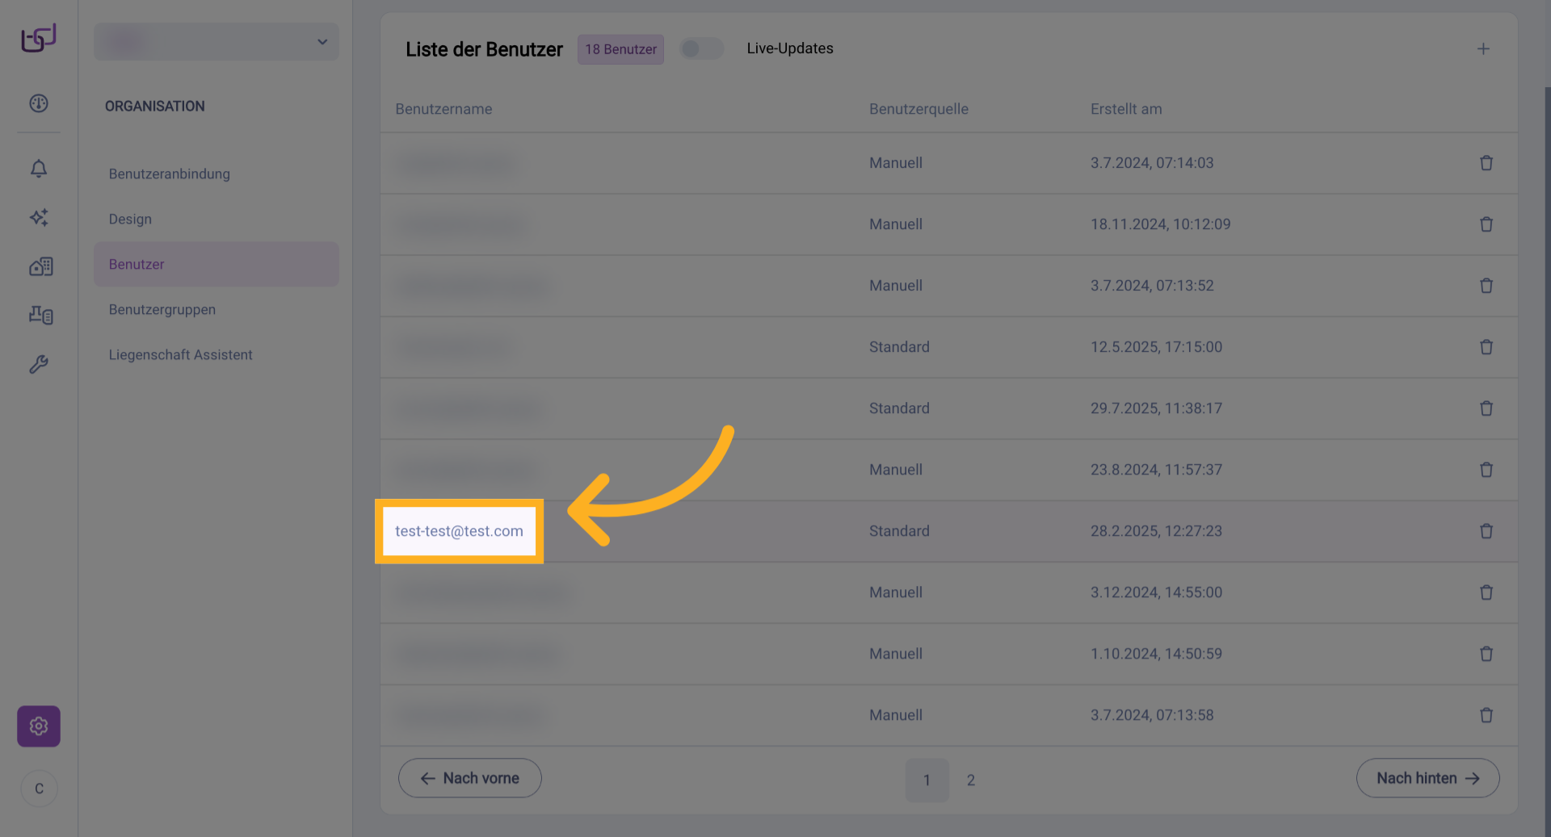Open Liegenschaft Assistent menu item
Viewport: 1551px width, 837px height.
pos(181,355)
